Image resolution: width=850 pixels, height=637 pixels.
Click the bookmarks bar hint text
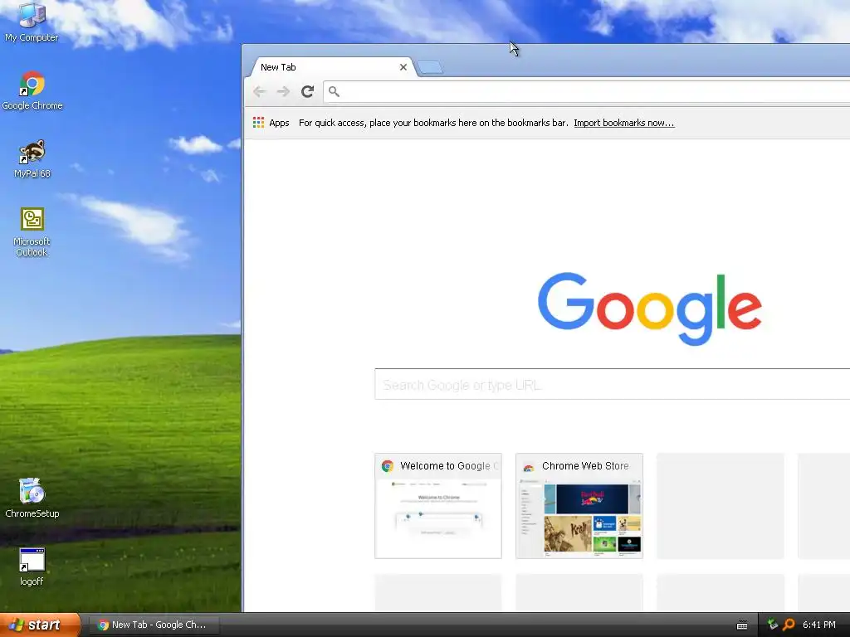(433, 123)
